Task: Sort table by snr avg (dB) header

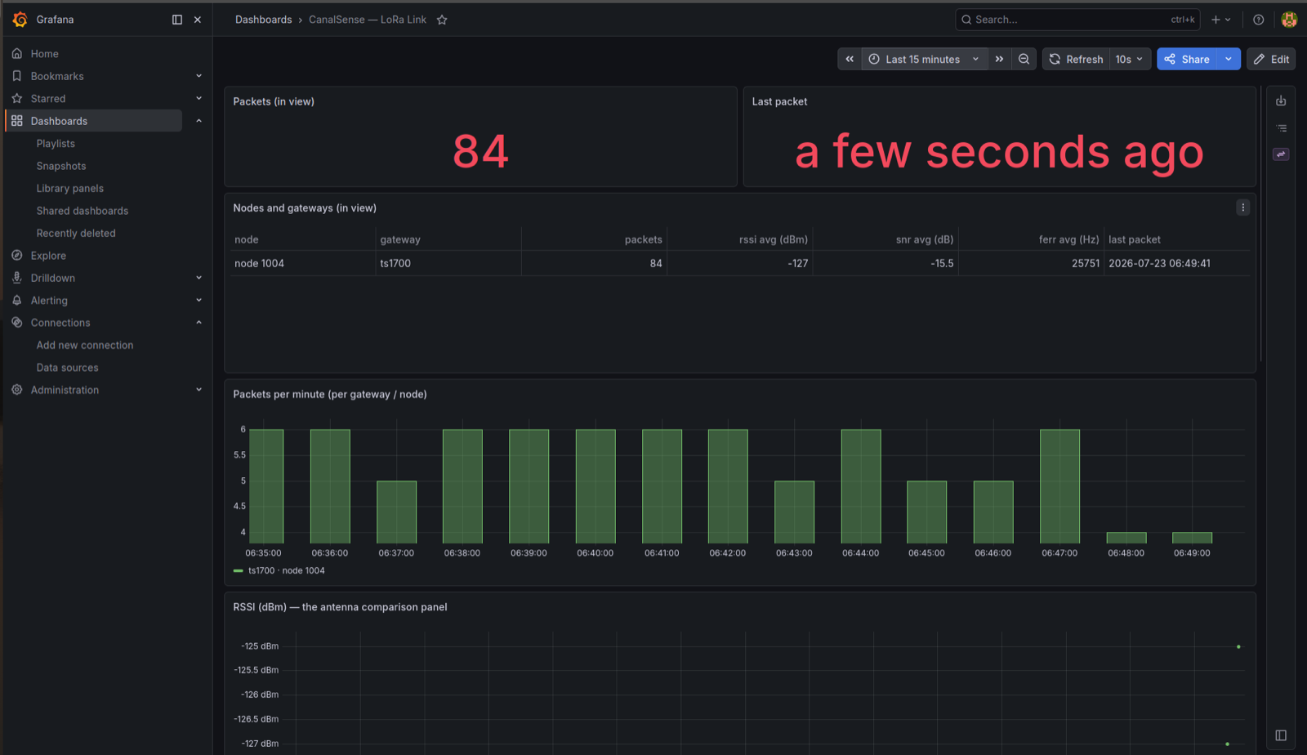Action: (925, 239)
